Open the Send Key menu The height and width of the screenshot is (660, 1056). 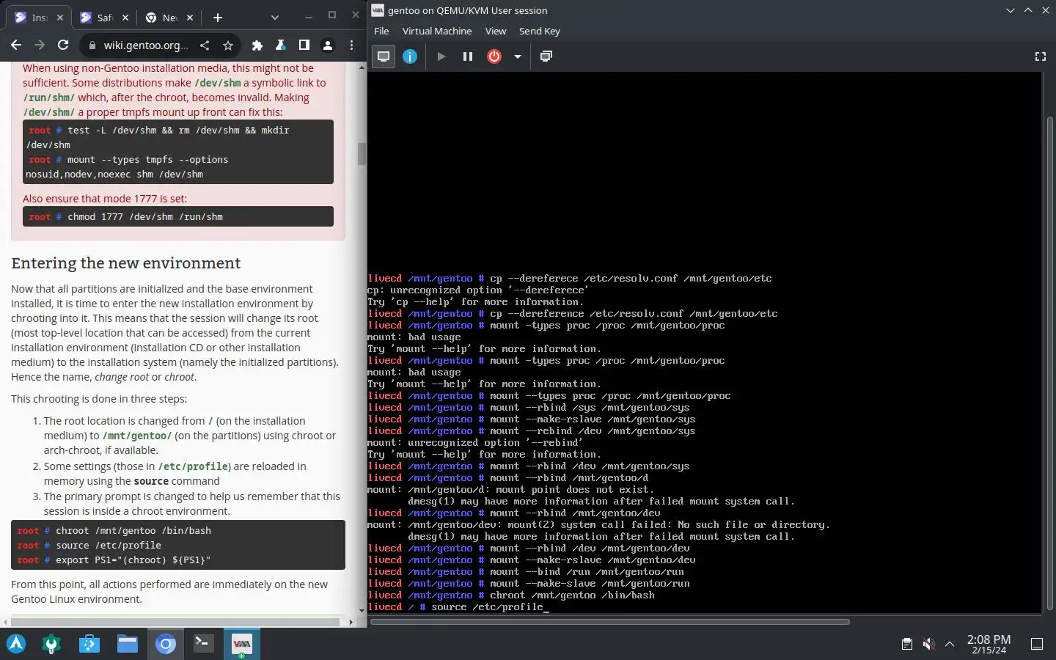pos(540,31)
